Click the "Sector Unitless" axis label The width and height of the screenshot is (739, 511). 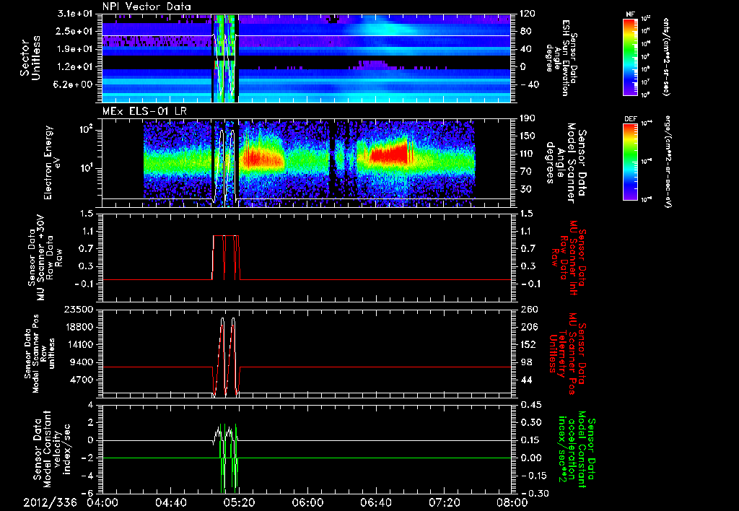(x=30, y=58)
